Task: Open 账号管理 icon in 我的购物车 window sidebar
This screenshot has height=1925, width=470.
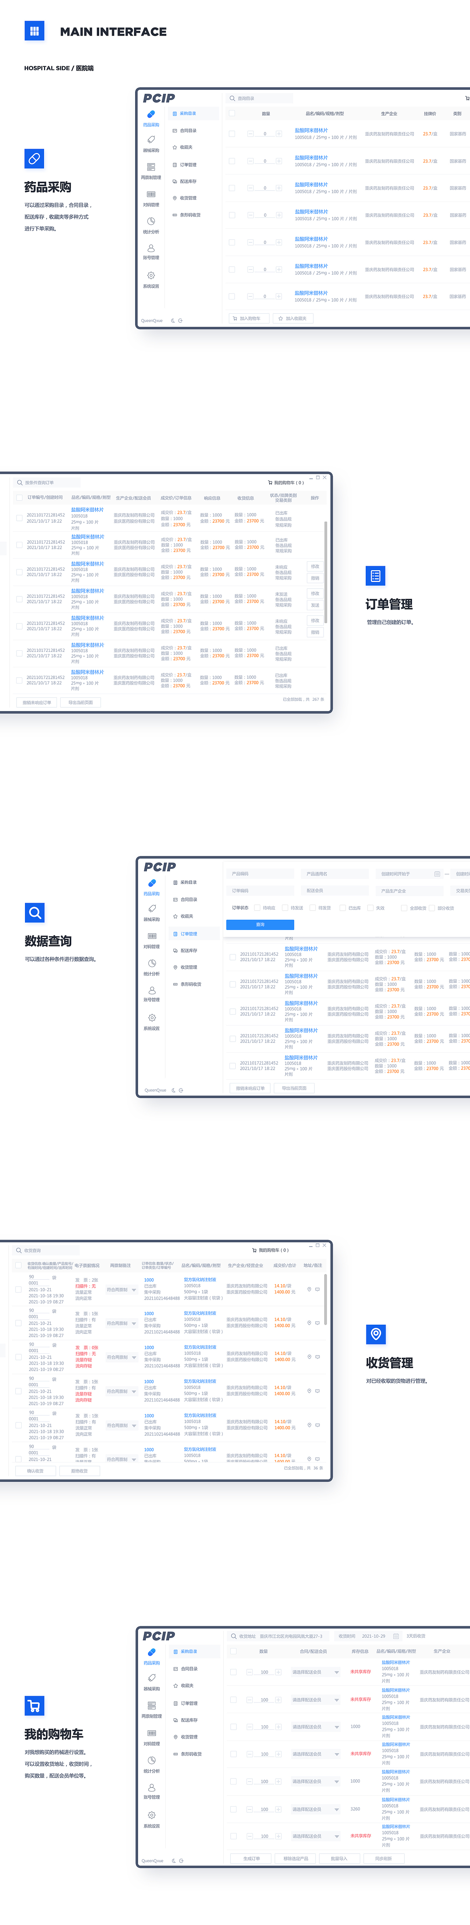Action: pos(151,1787)
